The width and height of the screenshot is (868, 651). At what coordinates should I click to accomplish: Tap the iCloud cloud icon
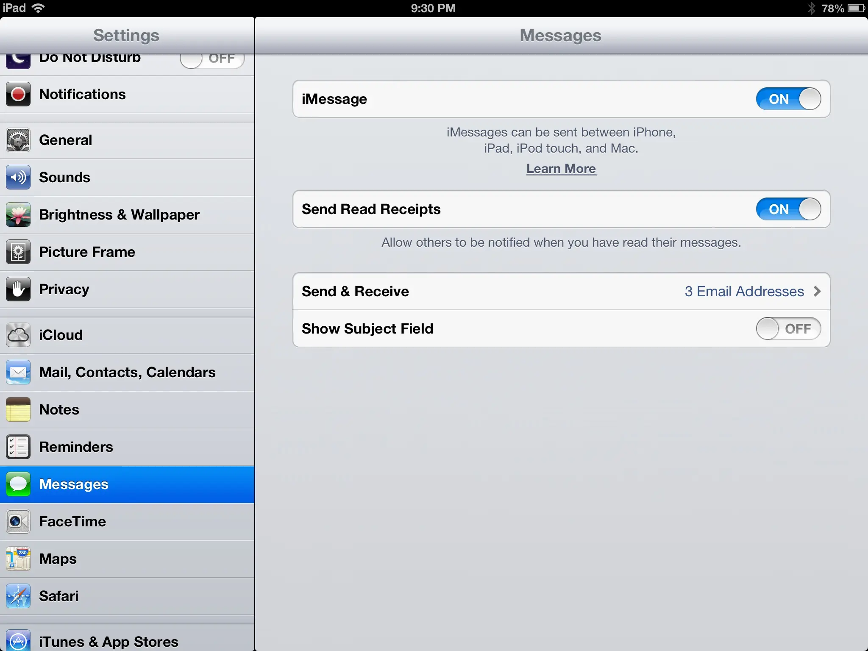tap(18, 335)
